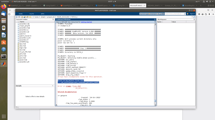Open Ubuntu Software from the dock
The height and width of the screenshot is (120, 215).
tap(4, 42)
